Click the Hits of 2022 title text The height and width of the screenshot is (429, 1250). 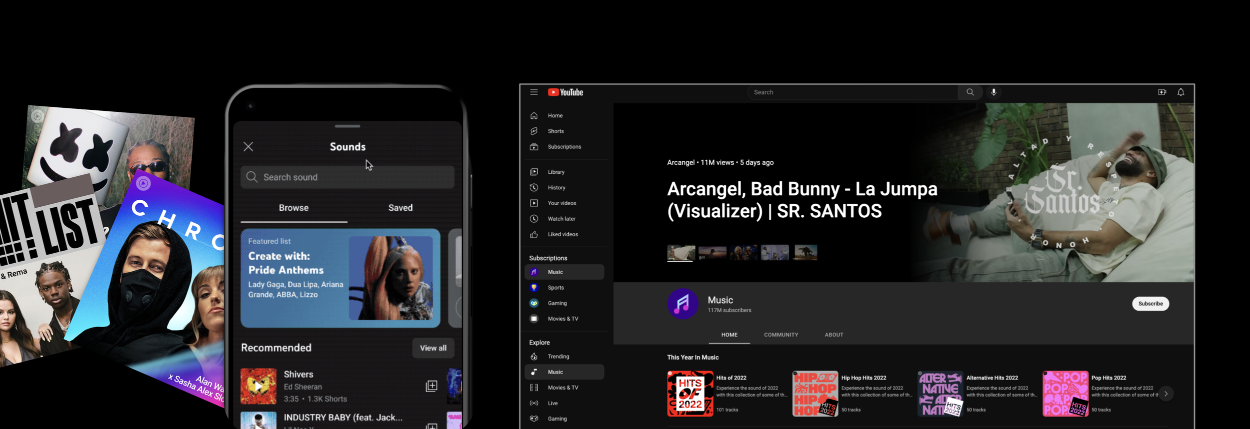coord(731,378)
